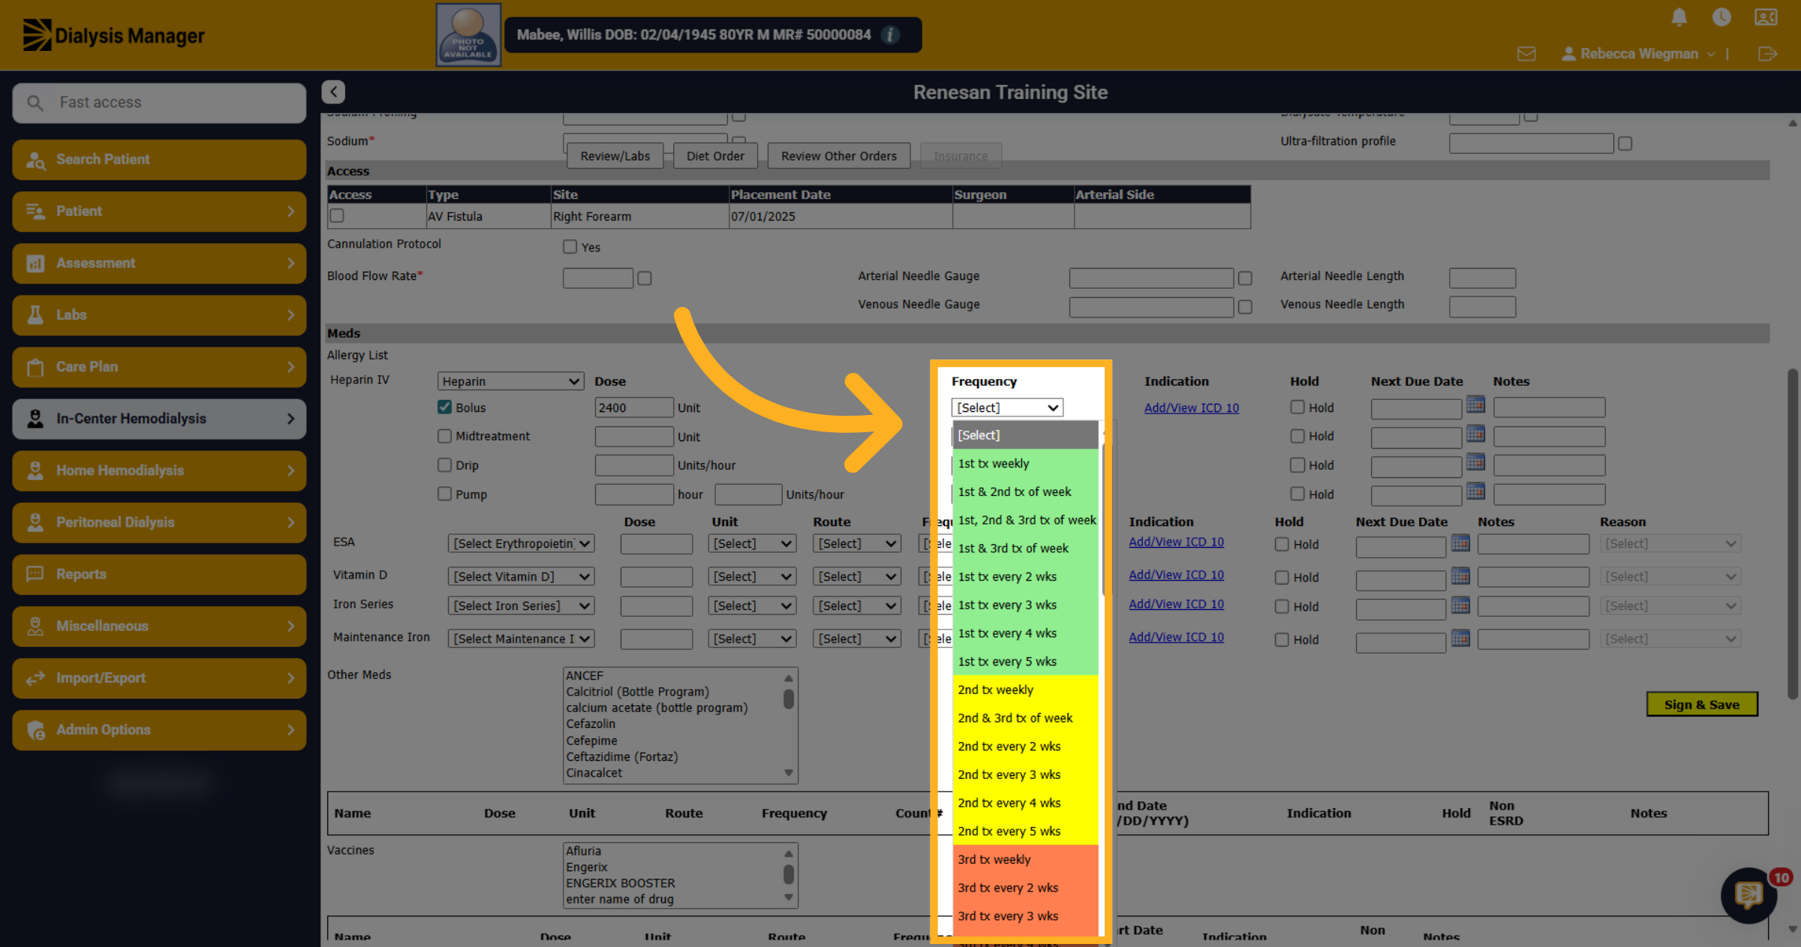Open calendar for Midtreatment next due date

(1475, 434)
